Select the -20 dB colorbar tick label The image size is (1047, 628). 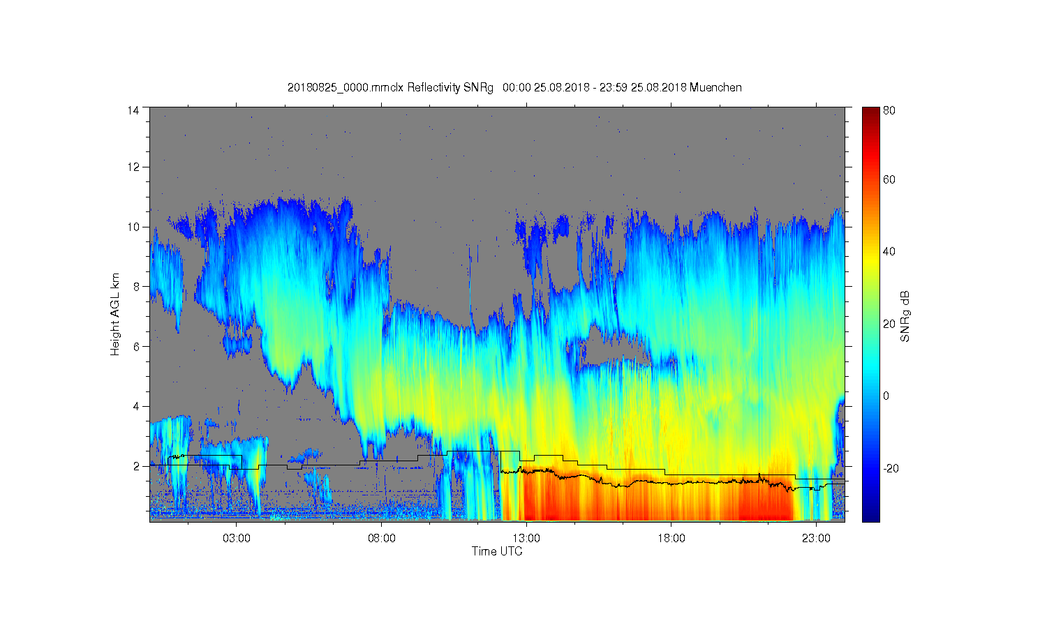tap(891, 468)
